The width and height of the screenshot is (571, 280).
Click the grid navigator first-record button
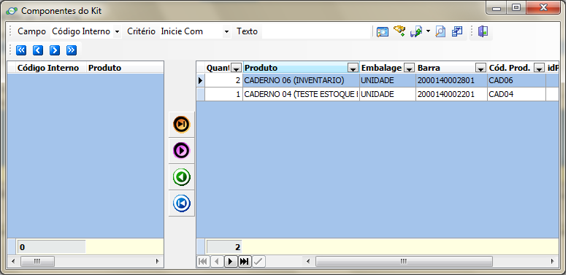(203, 261)
